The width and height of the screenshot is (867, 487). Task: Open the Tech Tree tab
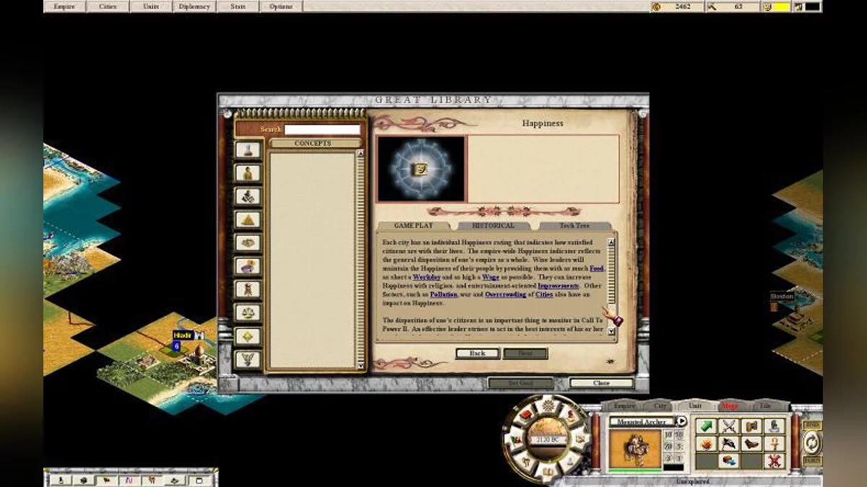[574, 226]
